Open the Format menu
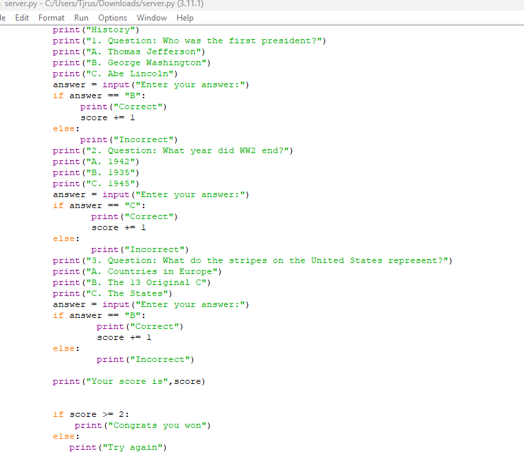Viewport: 524px width, 465px height. pyautogui.click(x=52, y=18)
